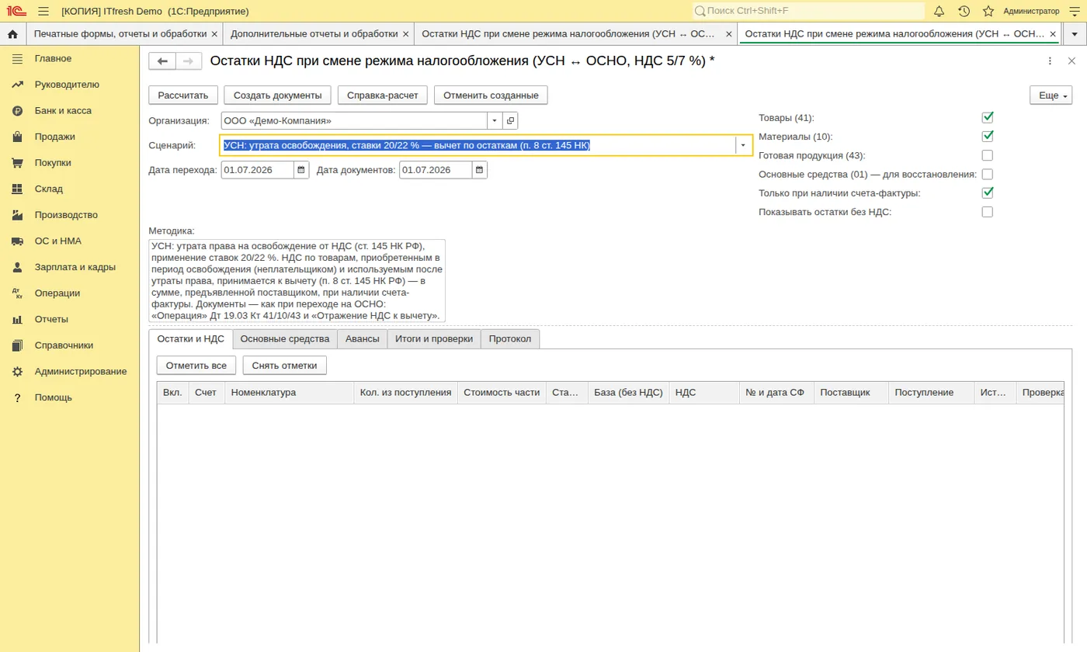The image size is (1087, 652).
Task: Open organization card via open-link icon
Action: (510, 121)
